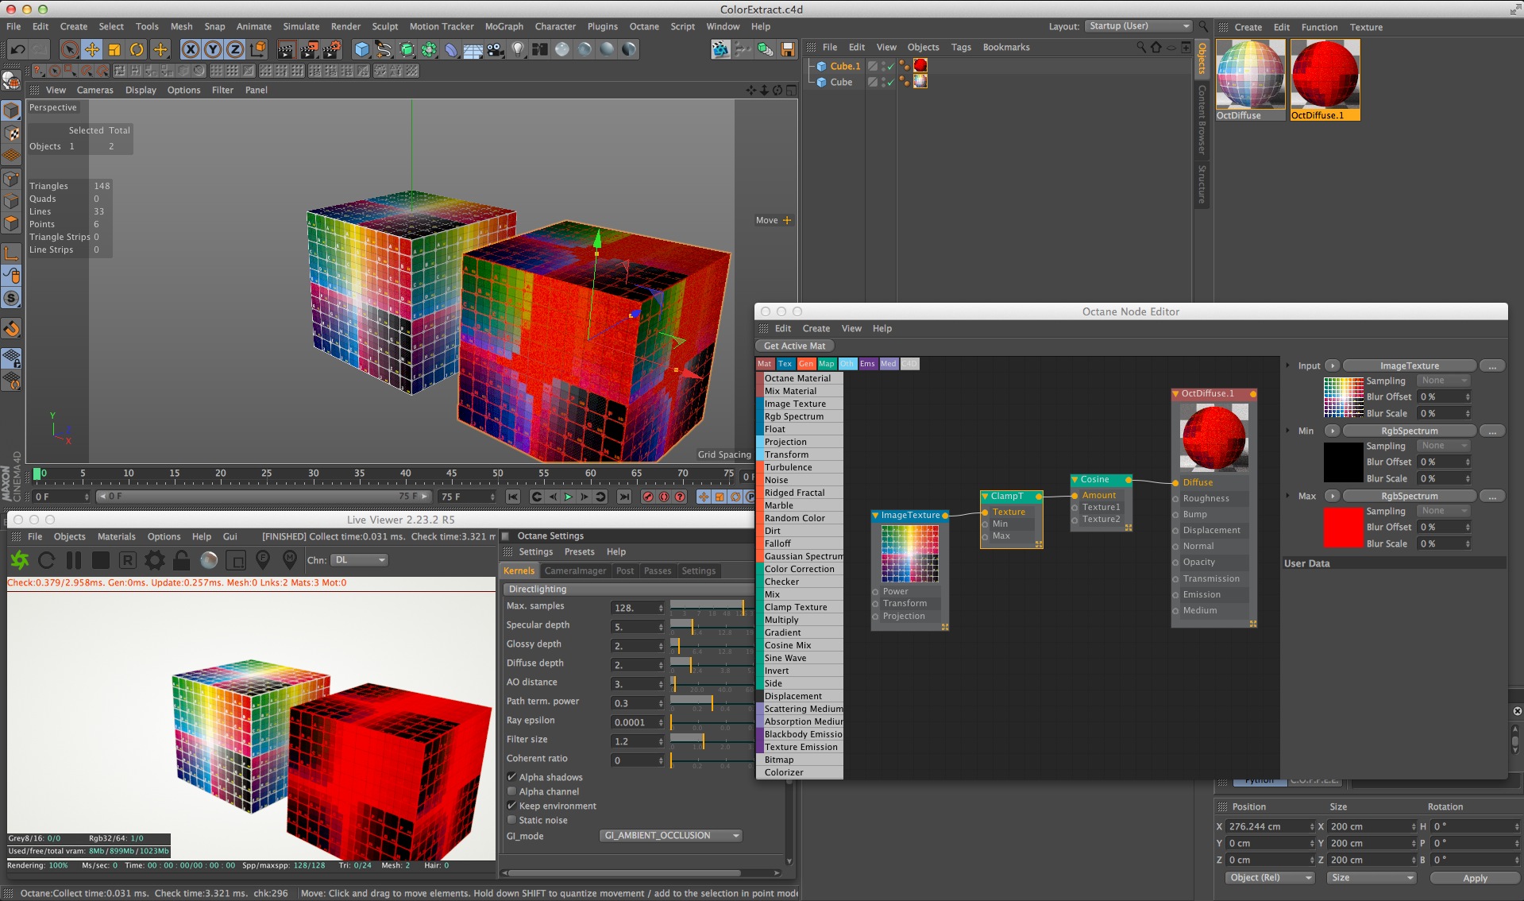Collapse the ImageTexture node triangle
Screen dimensions: 1524x901
click(876, 516)
